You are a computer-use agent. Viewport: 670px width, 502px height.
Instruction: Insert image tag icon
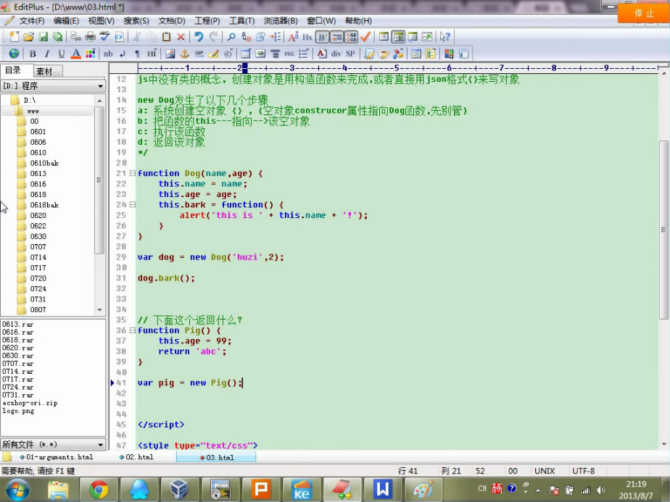pyautogui.click(x=170, y=54)
